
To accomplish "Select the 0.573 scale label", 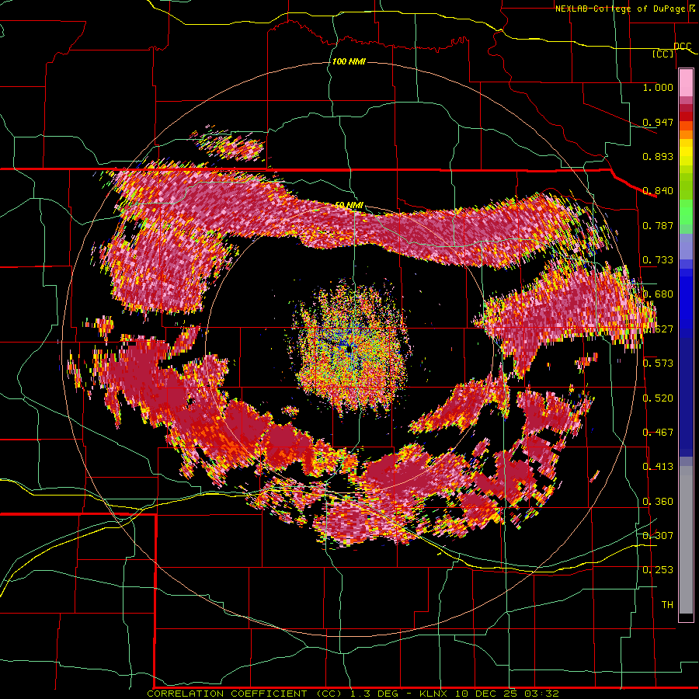I will (658, 363).
